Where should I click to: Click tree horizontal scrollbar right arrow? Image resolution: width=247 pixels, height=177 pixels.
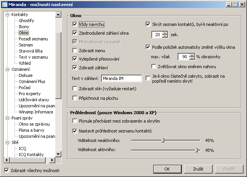52,160
